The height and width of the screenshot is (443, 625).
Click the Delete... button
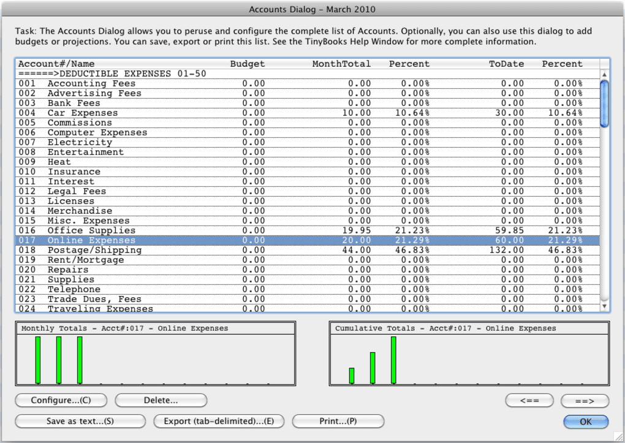[161, 400]
